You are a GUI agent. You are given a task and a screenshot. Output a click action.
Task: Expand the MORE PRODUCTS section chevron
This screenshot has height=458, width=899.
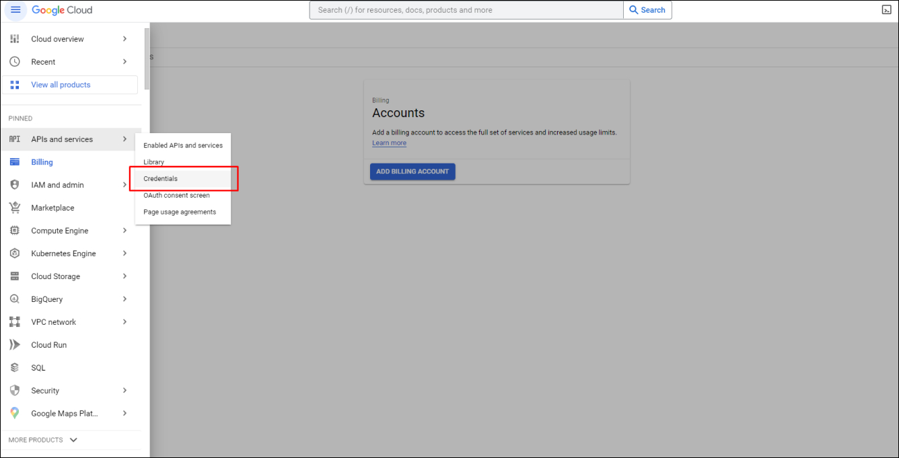(73, 440)
